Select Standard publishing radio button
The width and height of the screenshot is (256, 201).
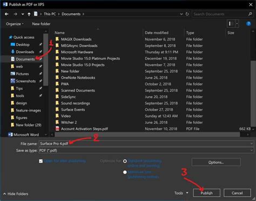pos(125,161)
